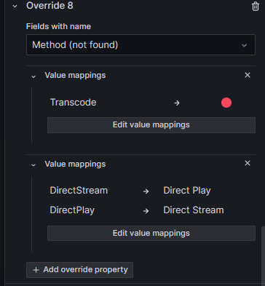Viewport: 265px width, 286px height.
Task: Remove the Value mappings property containing Transcode
Action: [x=248, y=75]
